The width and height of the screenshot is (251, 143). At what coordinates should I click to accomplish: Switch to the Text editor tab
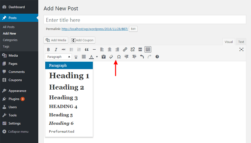point(241,42)
